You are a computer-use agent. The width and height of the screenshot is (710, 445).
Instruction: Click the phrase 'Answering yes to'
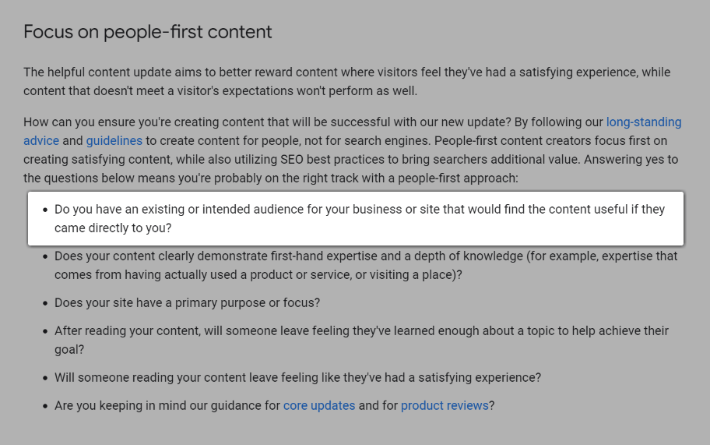click(631, 160)
